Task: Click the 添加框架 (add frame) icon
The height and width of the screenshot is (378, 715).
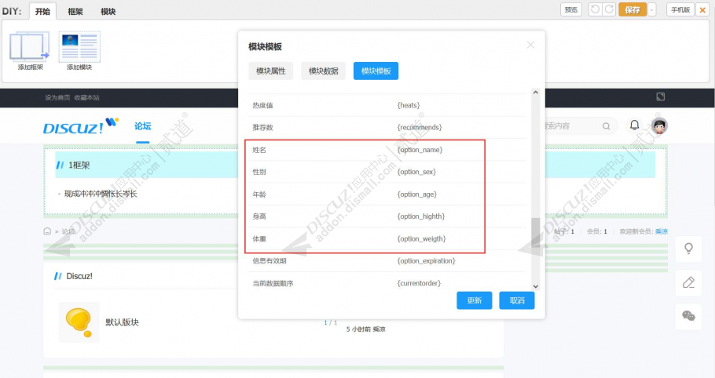Action: 30,46
